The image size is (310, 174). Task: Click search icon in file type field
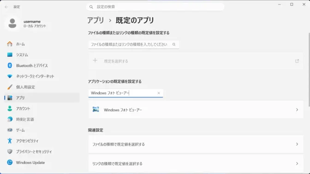coord(174,44)
